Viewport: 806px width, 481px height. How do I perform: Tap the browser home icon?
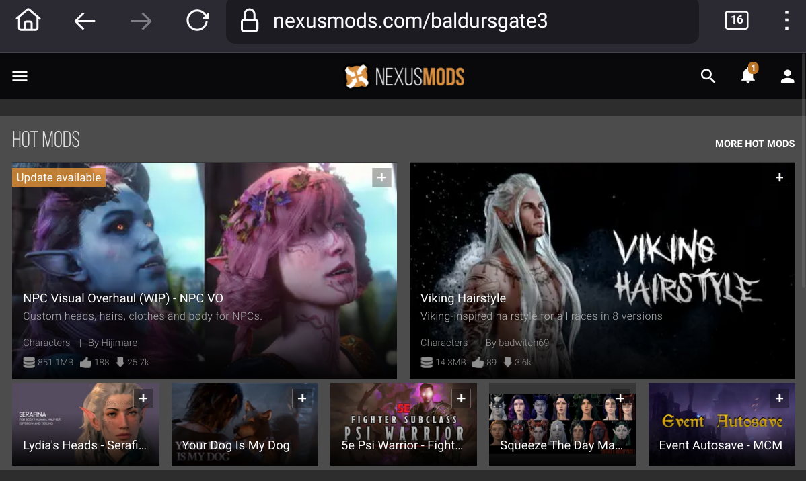click(x=28, y=21)
